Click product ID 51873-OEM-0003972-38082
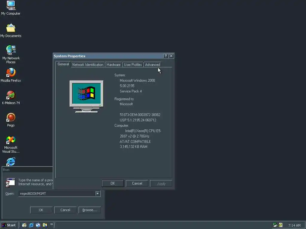Image resolution: width=306 pixels, height=229 pixels. pyautogui.click(x=140, y=115)
